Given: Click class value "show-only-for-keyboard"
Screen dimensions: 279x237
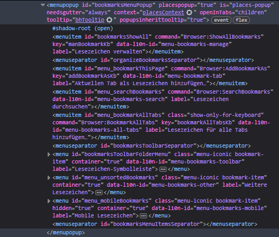Looking at the screenshot, I should tap(225, 115).
